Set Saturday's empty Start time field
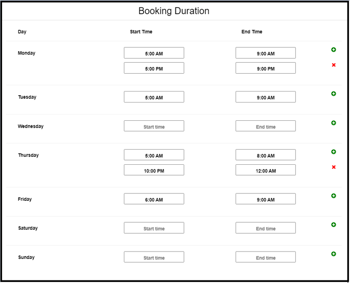350x283 pixels. (154, 228)
